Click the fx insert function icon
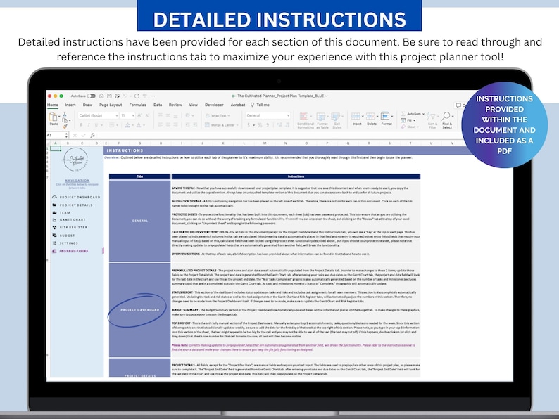 92,135
